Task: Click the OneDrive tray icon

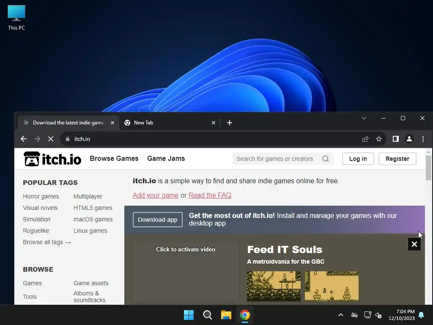Action: pyautogui.click(x=354, y=315)
